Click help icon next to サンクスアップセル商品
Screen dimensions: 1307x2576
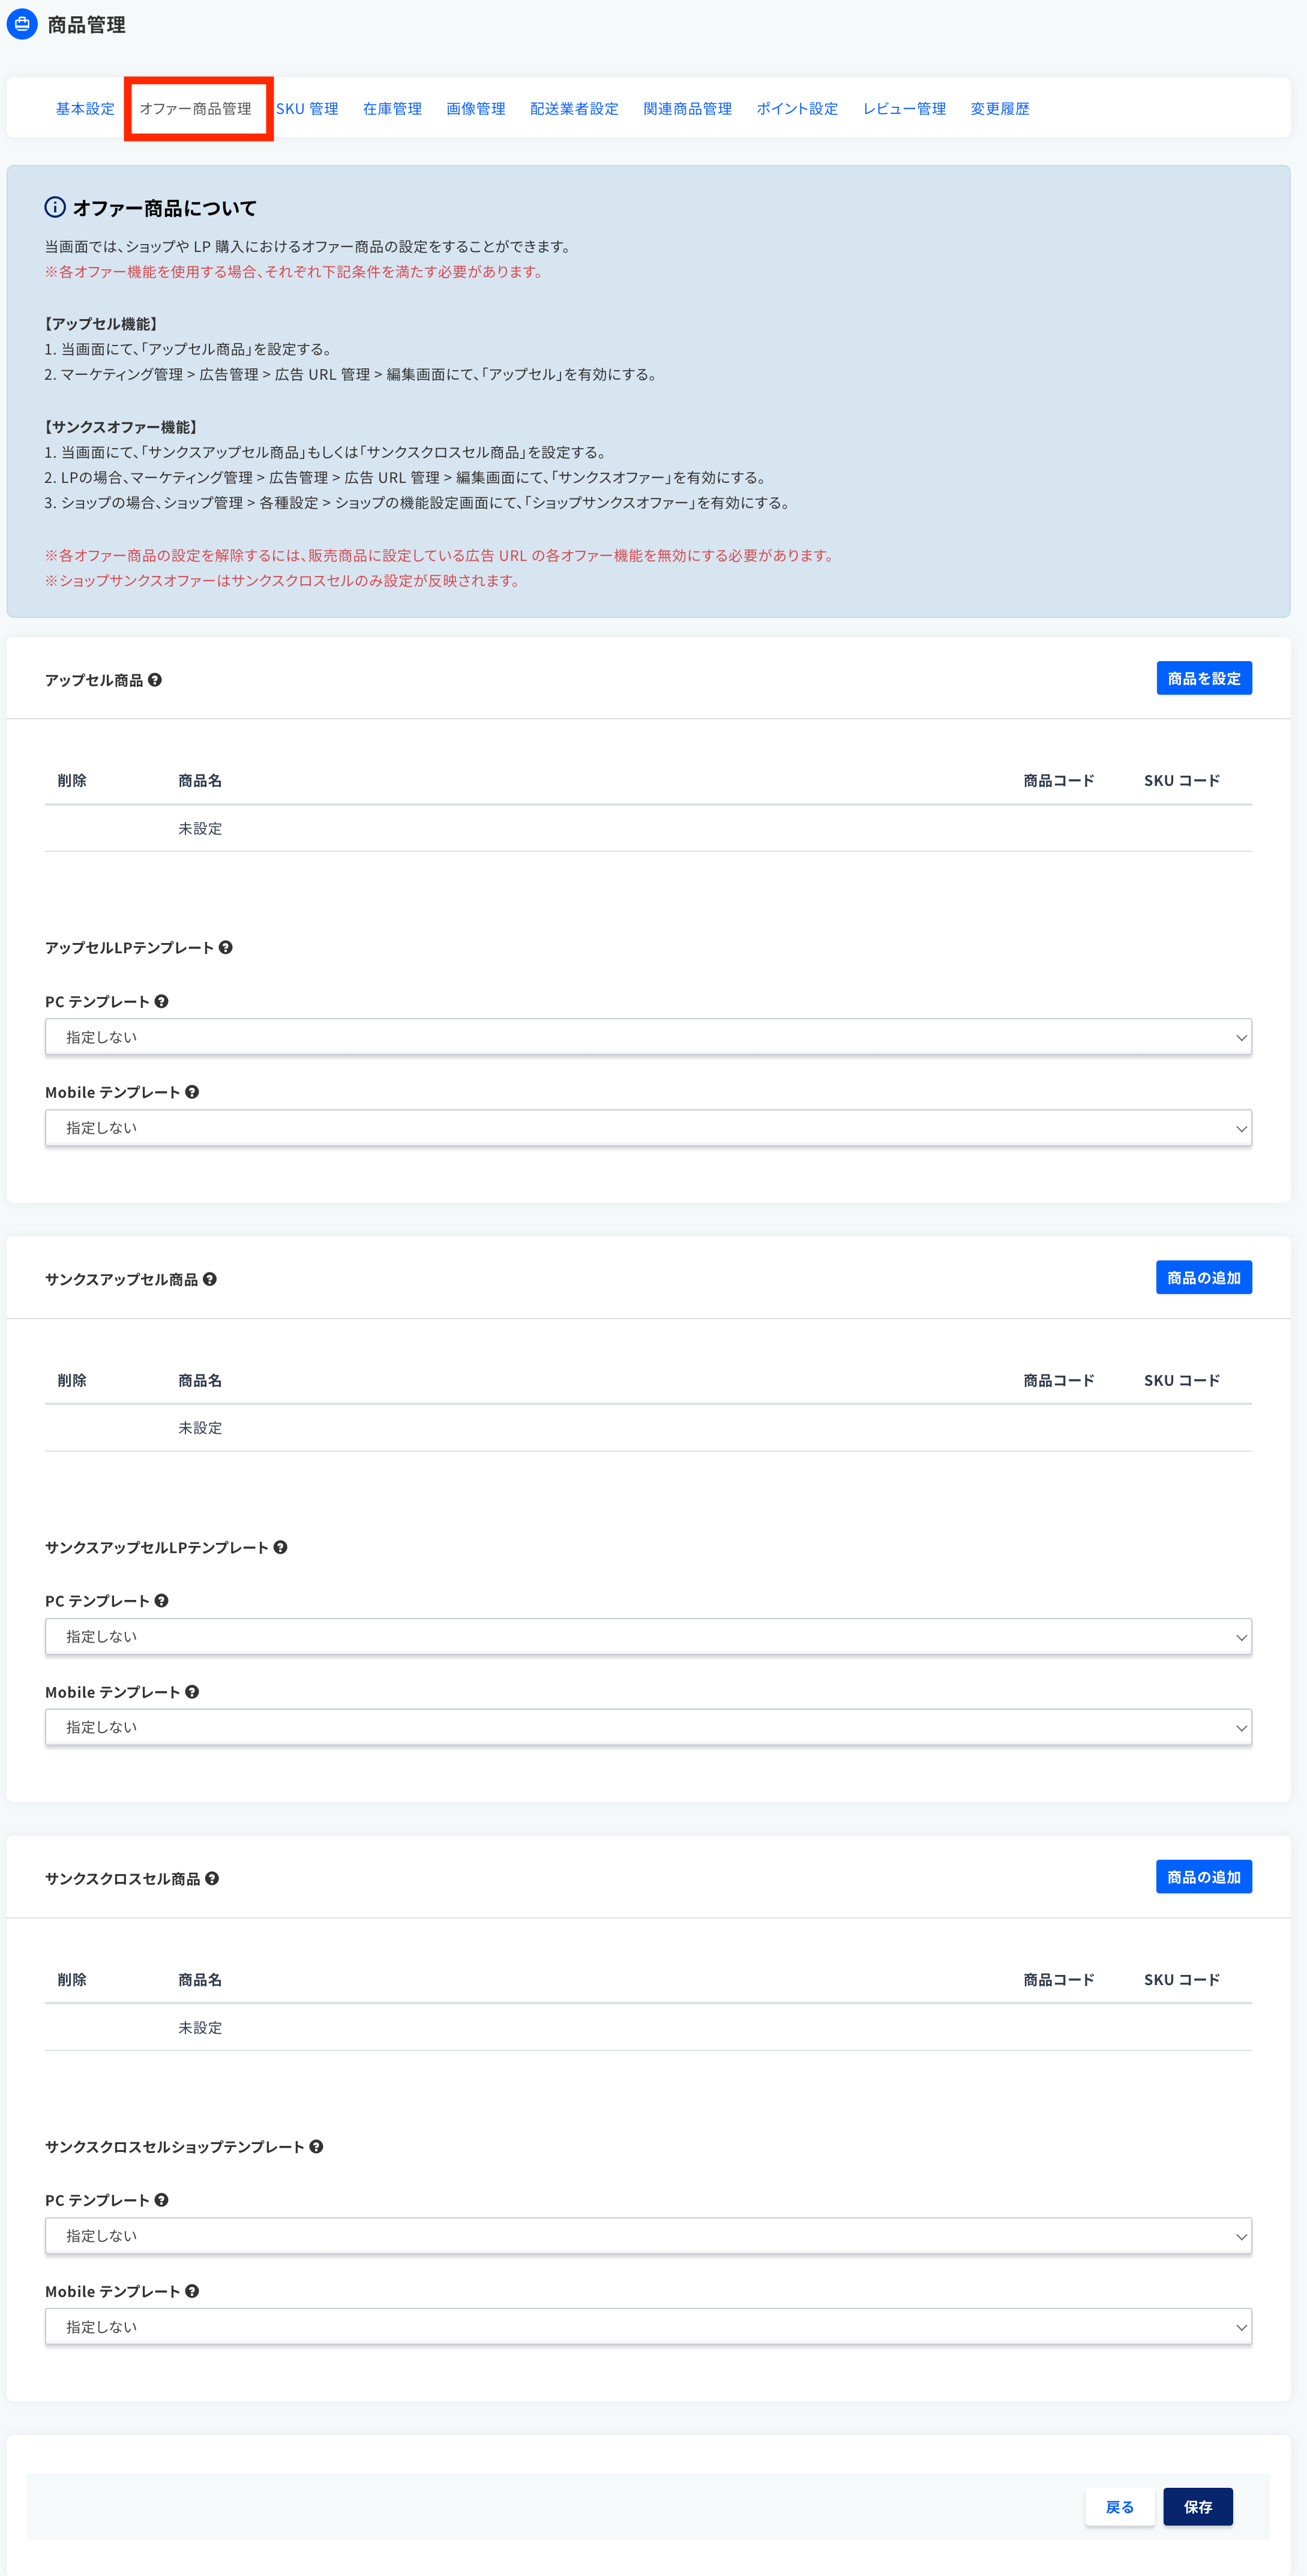coord(210,1279)
